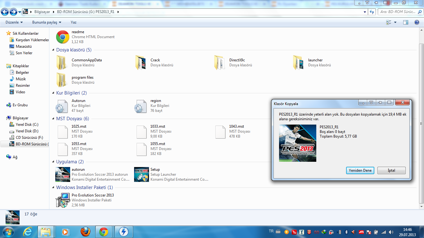Click the Start orb button
The height and width of the screenshot is (238, 424).
[8, 231]
